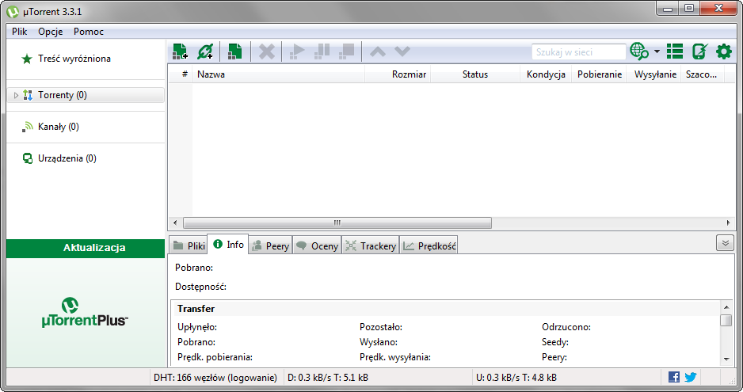This screenshot has width=743, height=392.
Task: Click the Create New Torrent icon
Action: (234, 51)
